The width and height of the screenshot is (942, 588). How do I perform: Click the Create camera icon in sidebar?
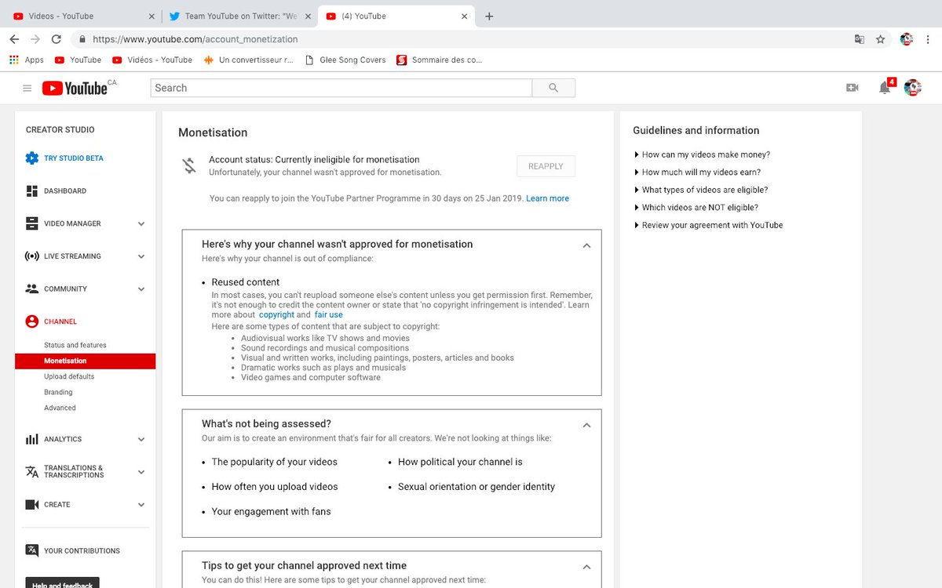(x=32, y=504)
